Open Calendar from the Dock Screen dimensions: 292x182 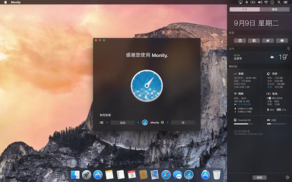(x=132, y=175)
